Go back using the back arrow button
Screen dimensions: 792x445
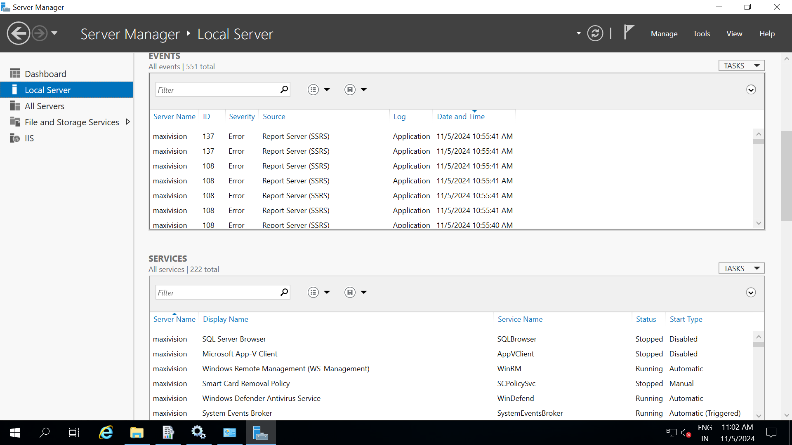pyautogui.click(x=19, y=33)
